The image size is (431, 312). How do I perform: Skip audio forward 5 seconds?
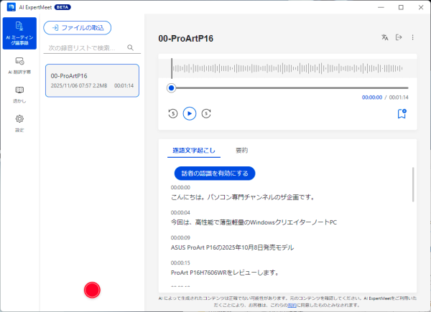pyautogui.click(x=206, y=113)
